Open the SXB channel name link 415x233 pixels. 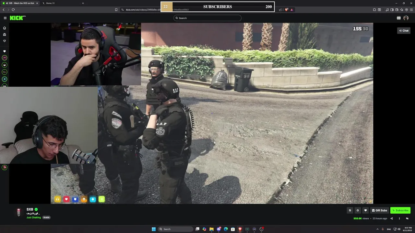click(30, 209)
